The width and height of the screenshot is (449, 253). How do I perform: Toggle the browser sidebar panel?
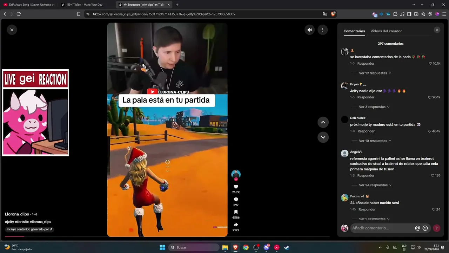pos(409,14)
